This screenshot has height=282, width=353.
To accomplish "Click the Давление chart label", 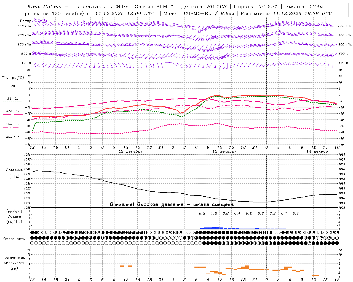I will click(14, 170).
